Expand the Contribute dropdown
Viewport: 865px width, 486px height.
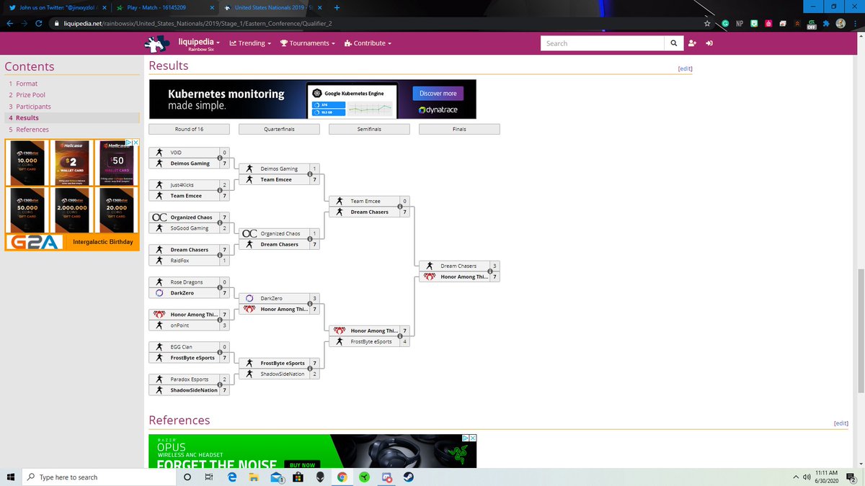368,43
